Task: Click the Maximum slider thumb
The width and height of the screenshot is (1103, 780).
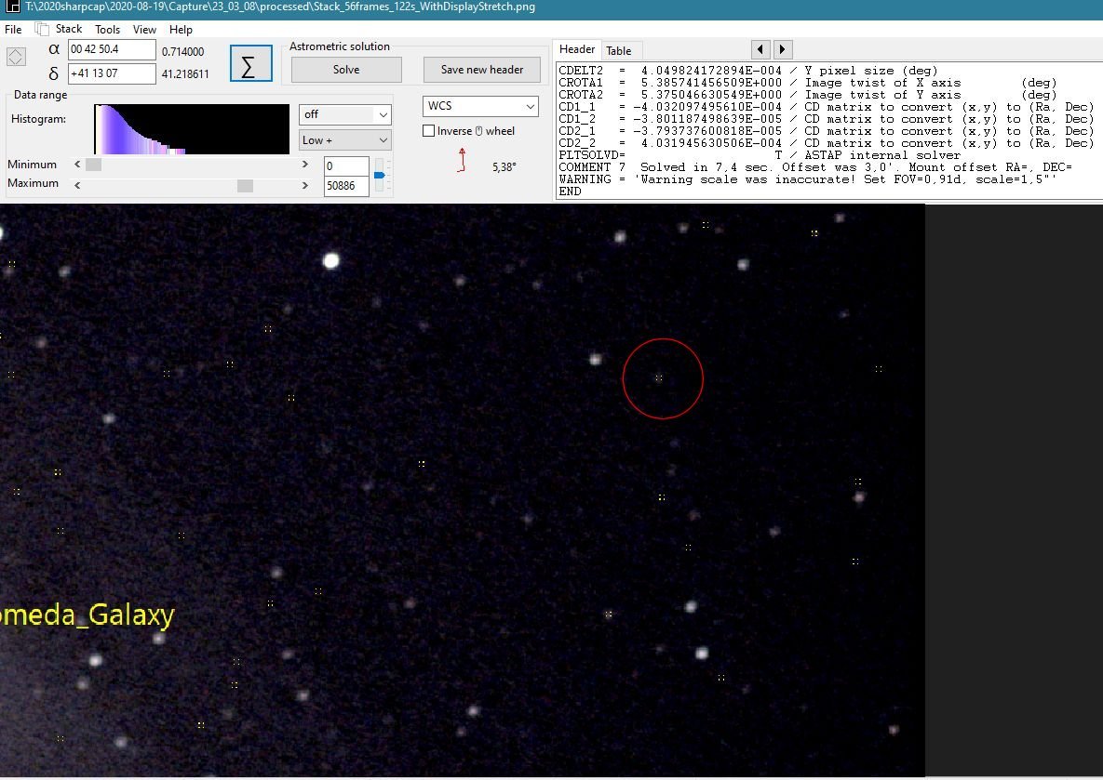Action: [x=245, y=186]
